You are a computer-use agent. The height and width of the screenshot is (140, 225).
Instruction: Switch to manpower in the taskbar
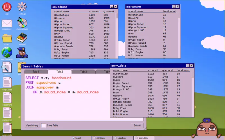[102, 138]
